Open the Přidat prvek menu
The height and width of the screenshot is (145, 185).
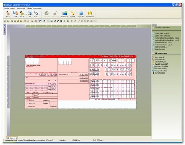[21, 9]
